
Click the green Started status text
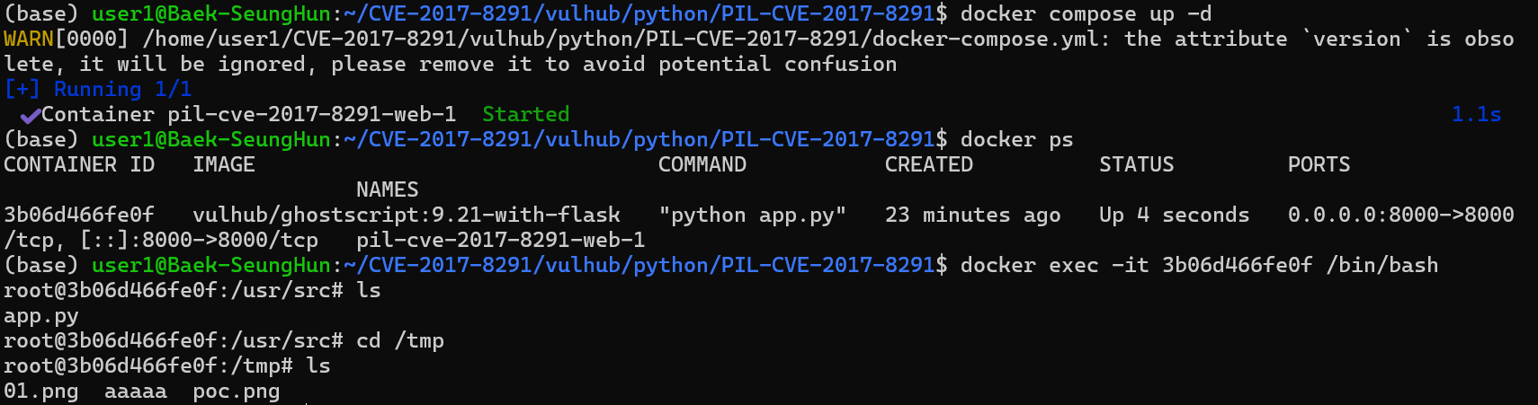click(x=526, y=115)
